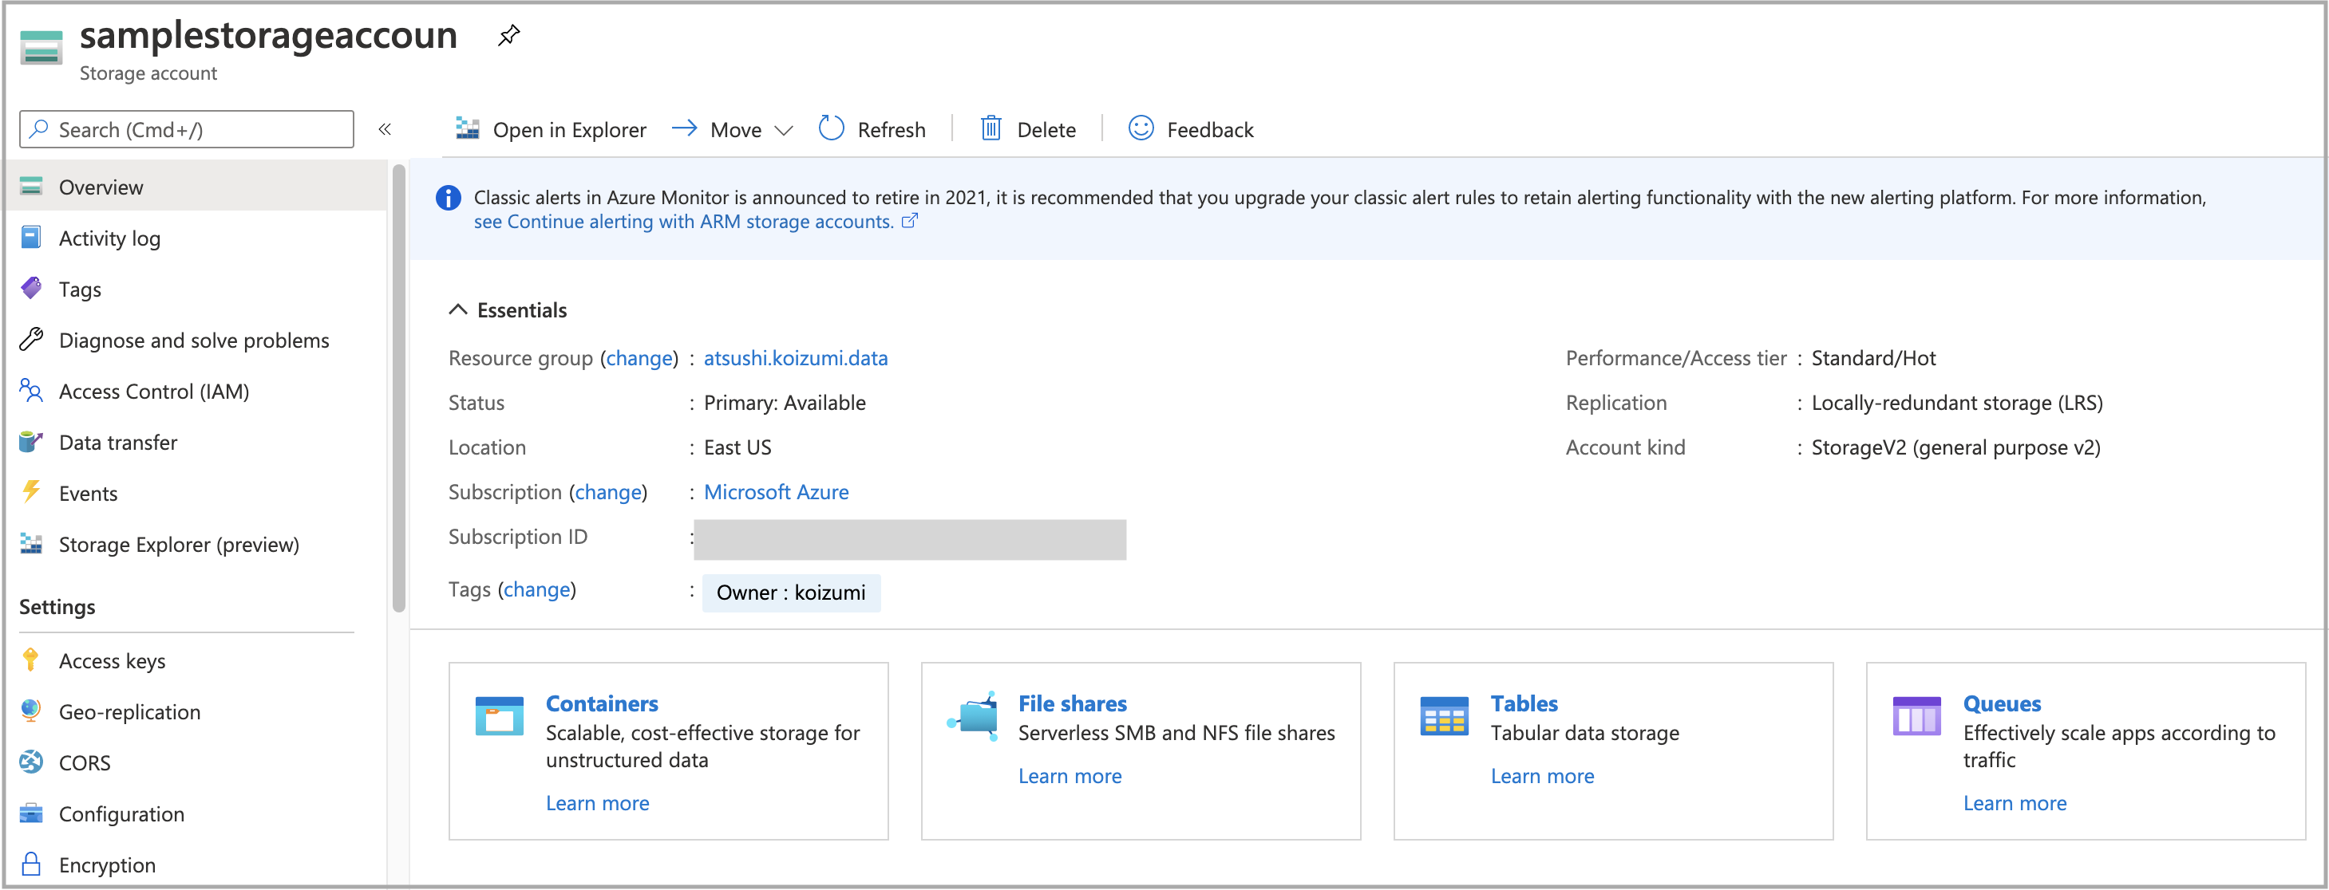Open the Access keys settings page
2329x890 pixels.
pyautogui.click(x=112, y=660)
